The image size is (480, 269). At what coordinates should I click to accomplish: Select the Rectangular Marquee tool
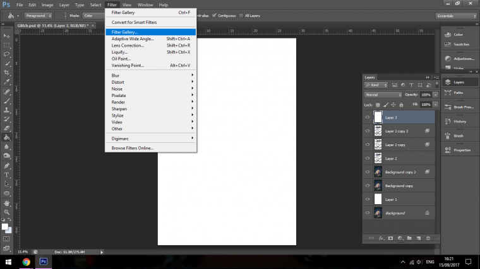click(x=6, y=45)
